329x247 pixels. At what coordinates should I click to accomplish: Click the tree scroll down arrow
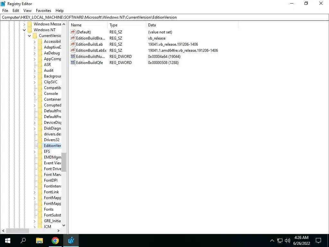(x=64, y=225)
